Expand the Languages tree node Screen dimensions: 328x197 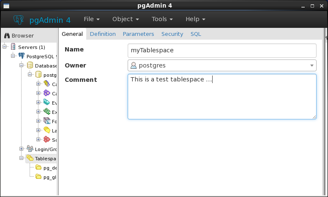(x=38, y=130)
